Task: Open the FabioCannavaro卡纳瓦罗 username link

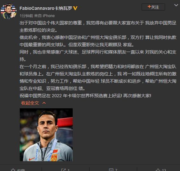Action: pyautogui.click(x=46, y=8)
